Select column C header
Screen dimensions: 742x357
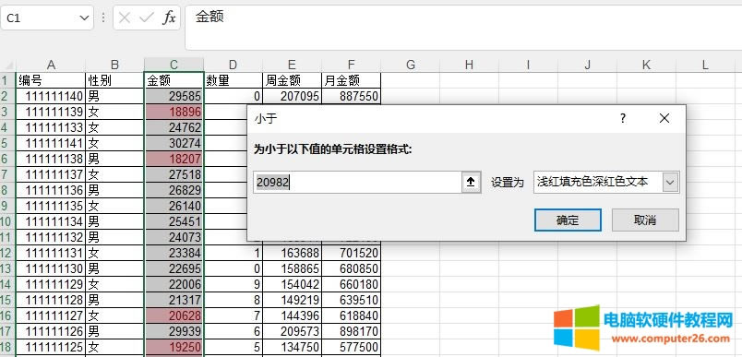(x=174, y=65)
